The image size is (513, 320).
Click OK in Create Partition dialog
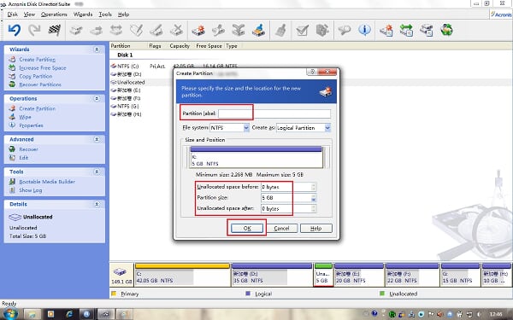[247, 228]
